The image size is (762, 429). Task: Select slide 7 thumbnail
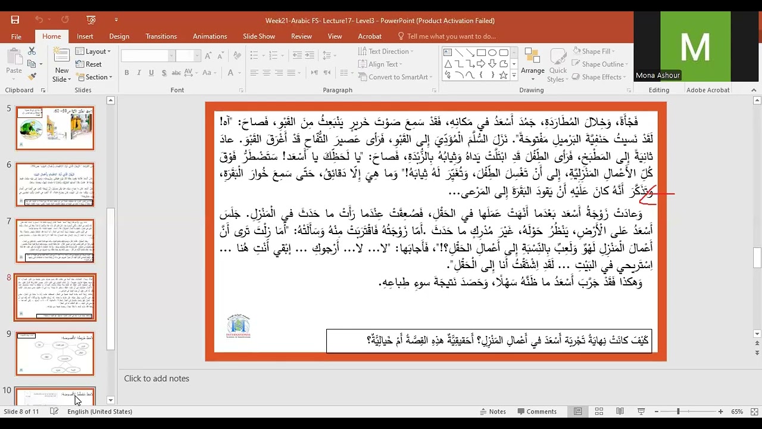pyautogui.click(x=55, y=241)
